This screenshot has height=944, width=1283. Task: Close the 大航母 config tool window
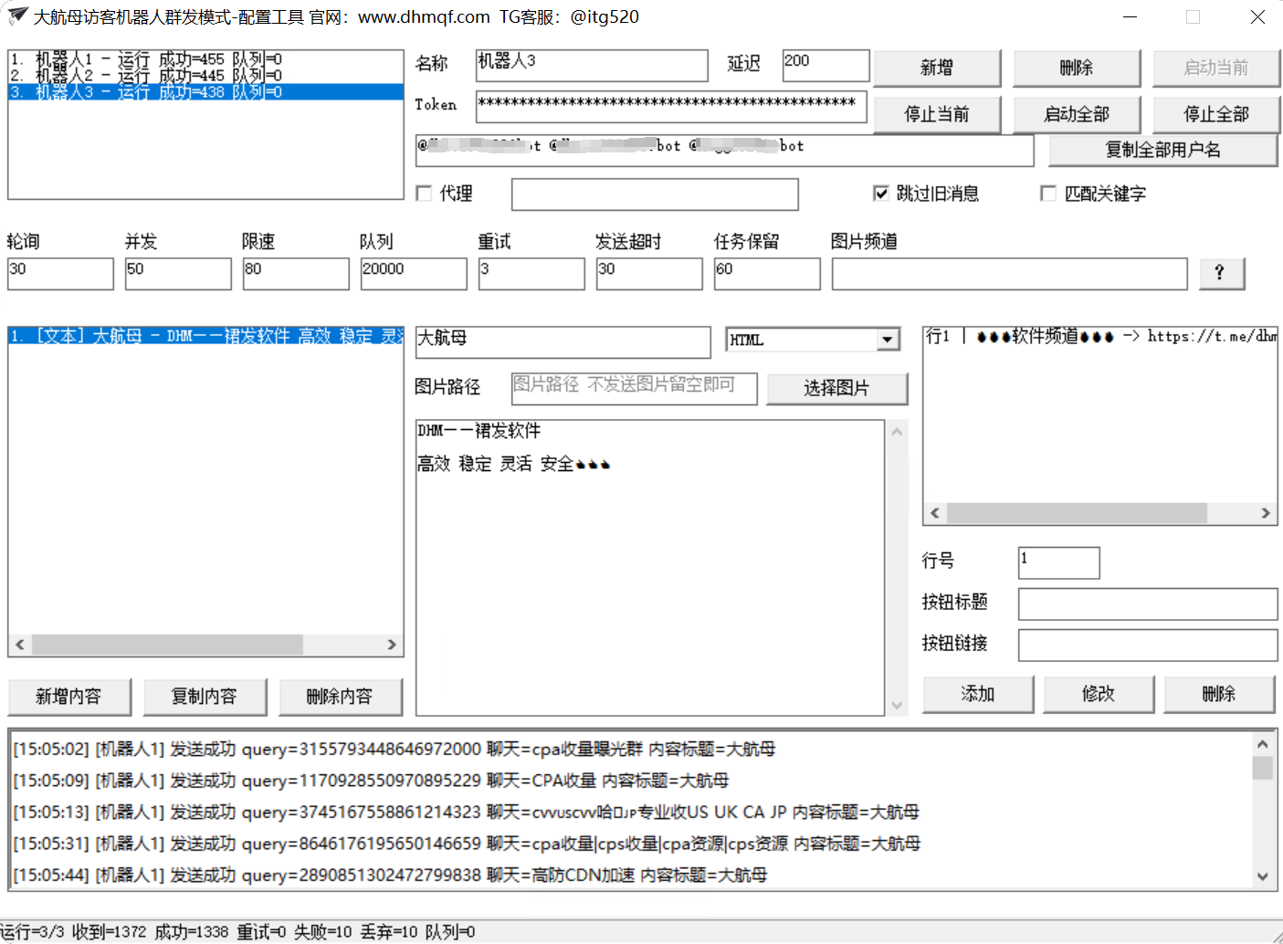tap(1257, 16)
